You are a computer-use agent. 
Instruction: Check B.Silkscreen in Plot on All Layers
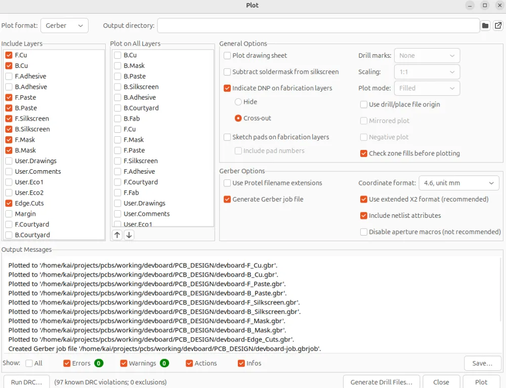(117, 87)
